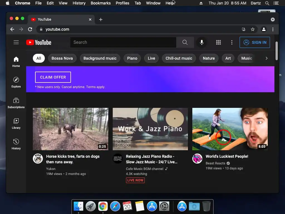Open the View menu
This screenshot has width=285, height=214.
63,3
